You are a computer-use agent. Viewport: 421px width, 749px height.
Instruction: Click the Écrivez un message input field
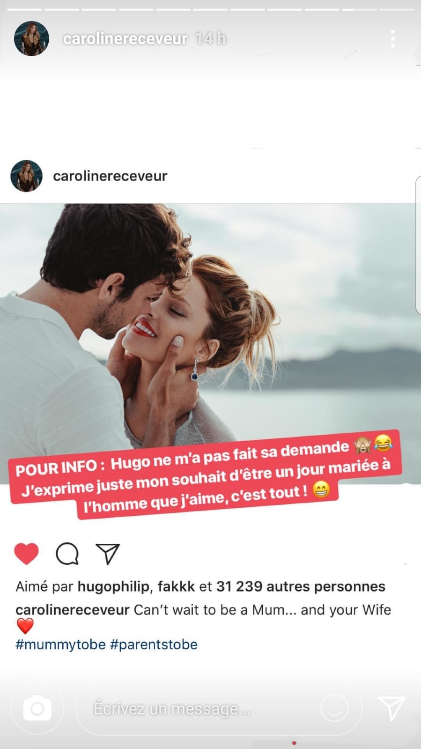(218, 708)
